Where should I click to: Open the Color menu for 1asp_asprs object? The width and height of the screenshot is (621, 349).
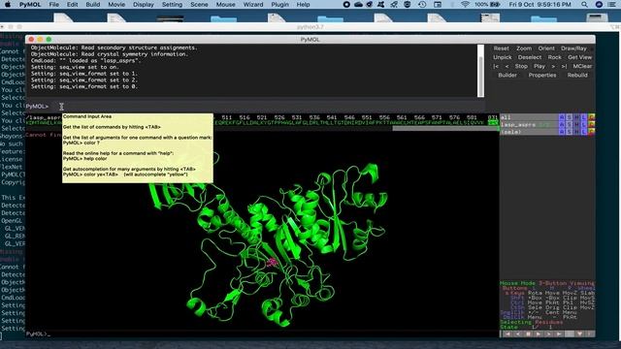tap(592, 125)
